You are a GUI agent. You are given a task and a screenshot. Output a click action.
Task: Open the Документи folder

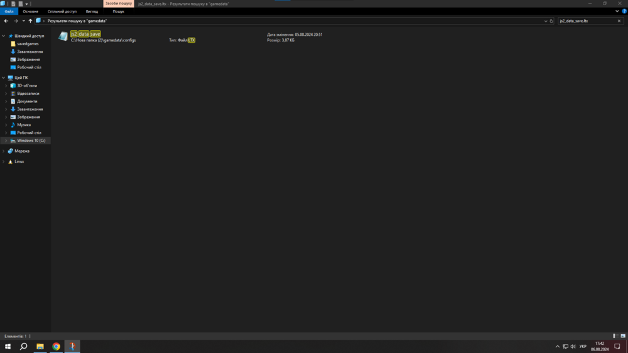click(27, 101)
